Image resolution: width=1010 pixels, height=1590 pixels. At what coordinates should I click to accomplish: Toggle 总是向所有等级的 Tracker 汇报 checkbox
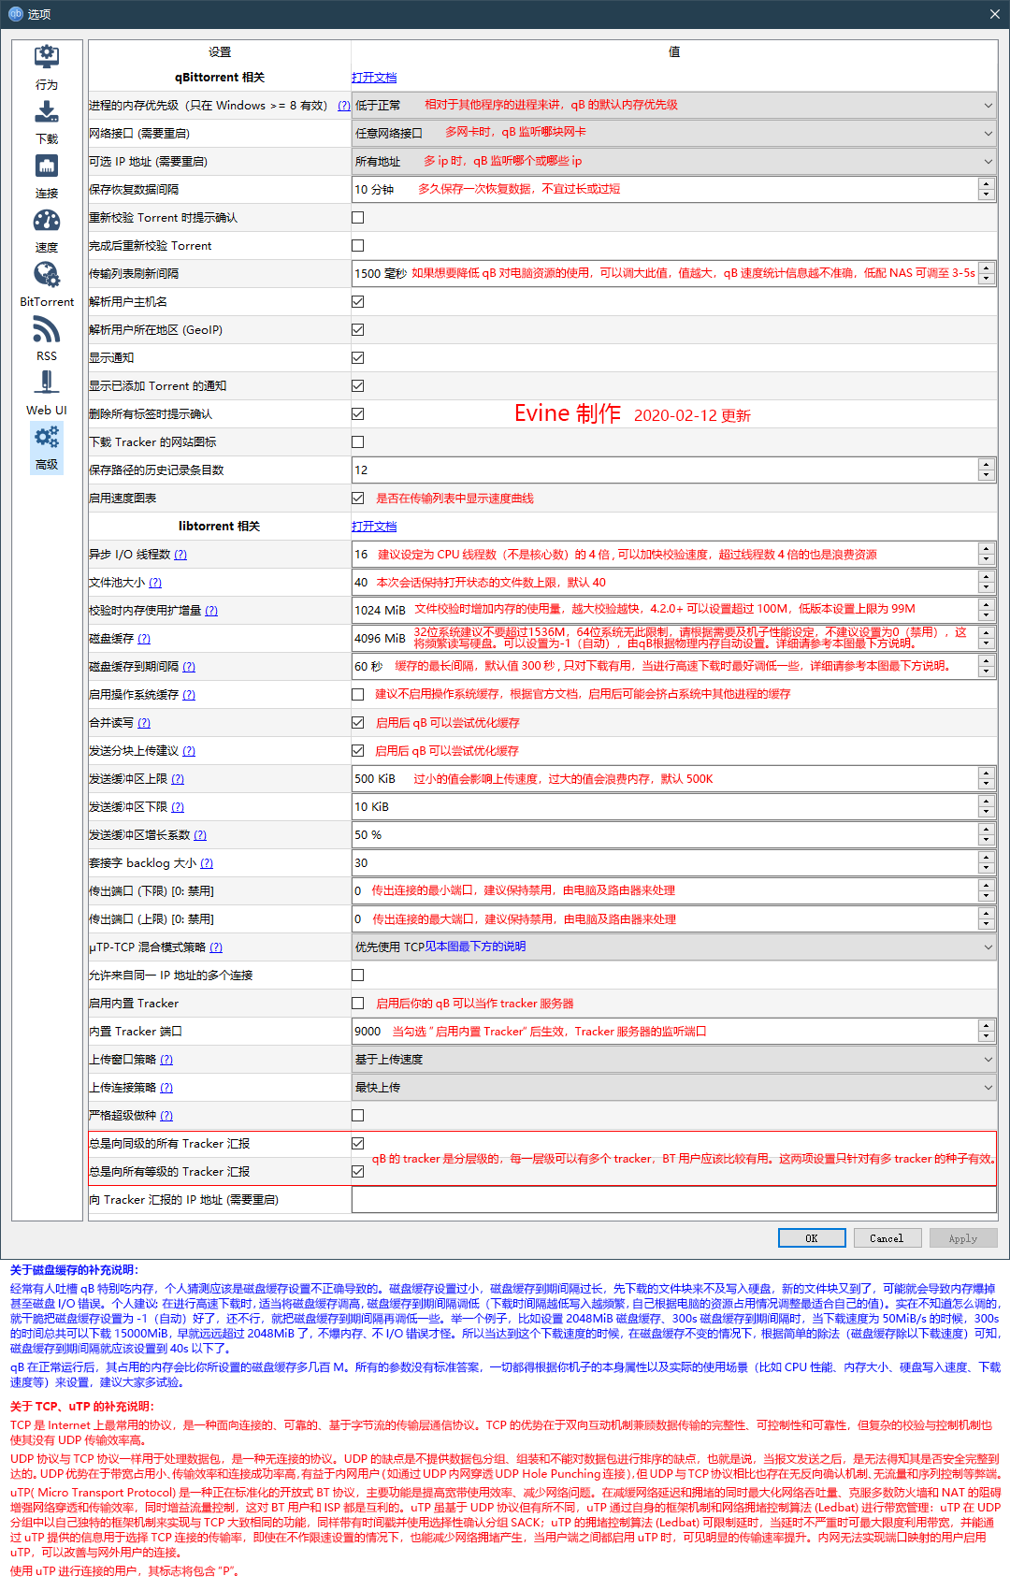click(357, 1171)
